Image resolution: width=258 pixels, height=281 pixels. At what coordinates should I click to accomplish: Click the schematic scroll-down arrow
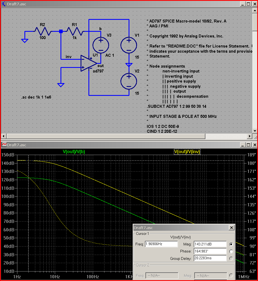[255, 131]
